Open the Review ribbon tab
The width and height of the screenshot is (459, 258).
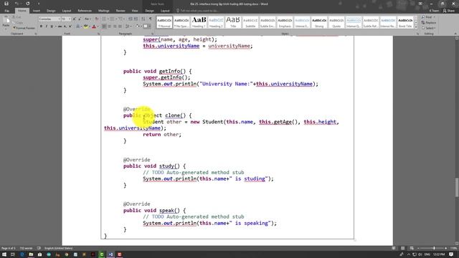pyautogui.click(x=120, y=11)
